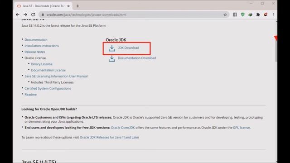
Task: Click the Oracle License text item
Action: tap(35, 58)
